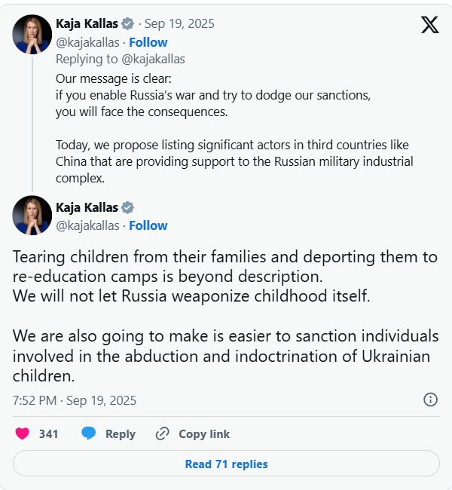Image resolution: width=452 pixels, height=490 pixels.
Task: Follow @kajakallas from the top tweet
Action: pyautogui.click(x=148, y=42)
